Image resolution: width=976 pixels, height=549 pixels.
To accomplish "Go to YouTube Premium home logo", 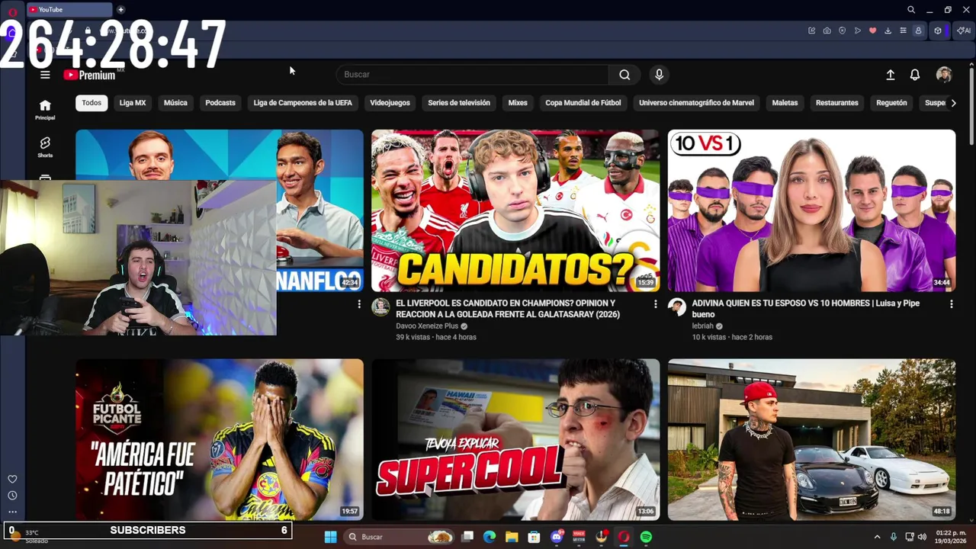I will tap(89, 75).
